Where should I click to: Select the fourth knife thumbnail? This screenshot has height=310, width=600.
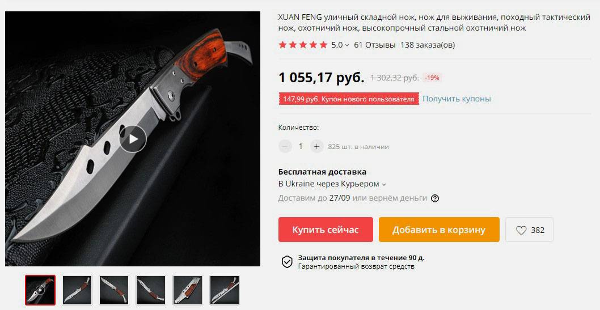(151, 290)
